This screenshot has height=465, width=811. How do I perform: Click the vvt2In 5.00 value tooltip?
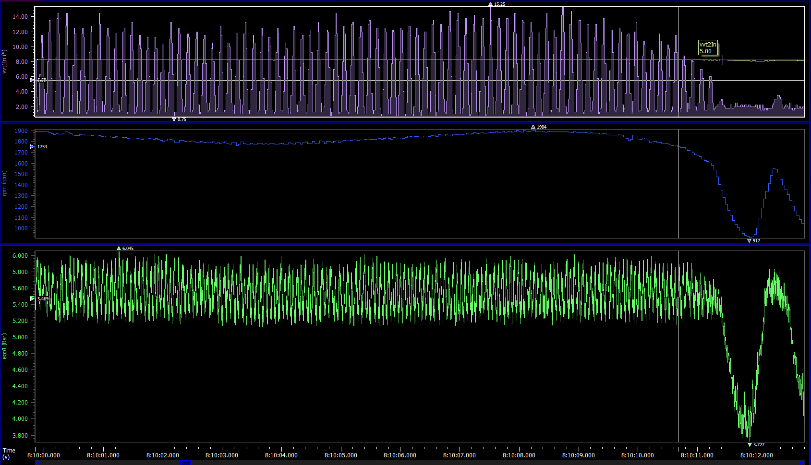pos(708,48)
